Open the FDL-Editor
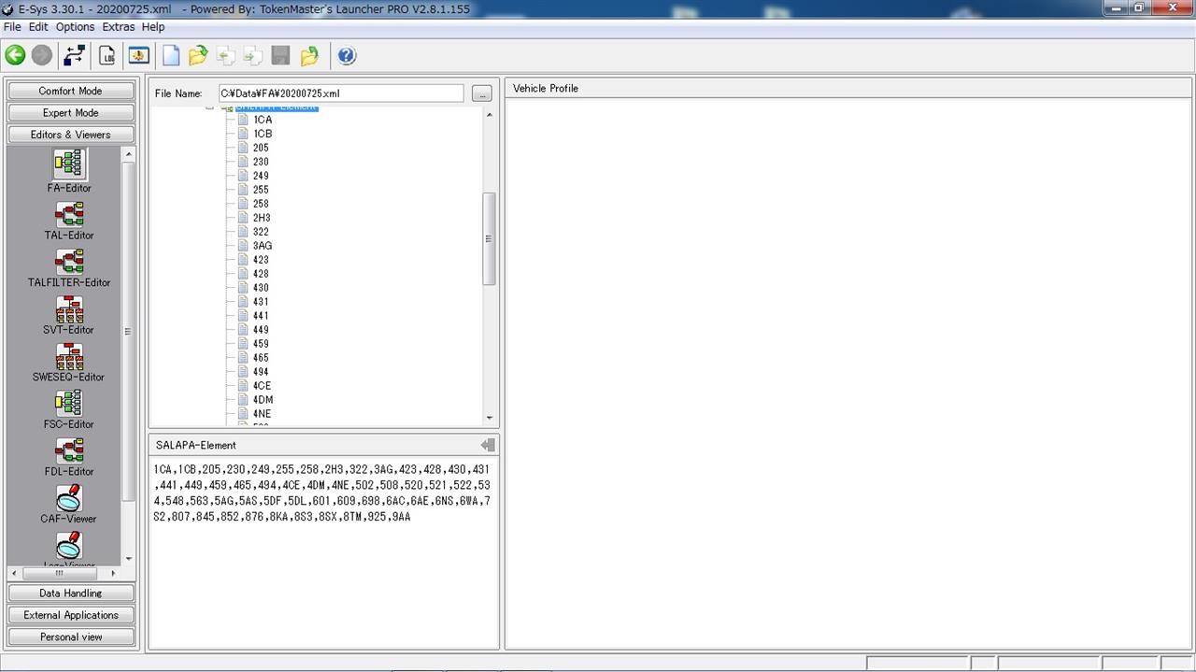 click(69, 458)
